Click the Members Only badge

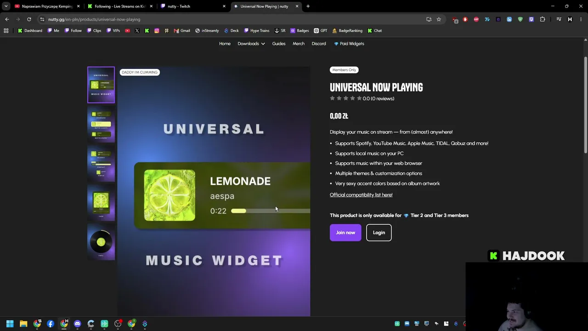pos(344,70)
